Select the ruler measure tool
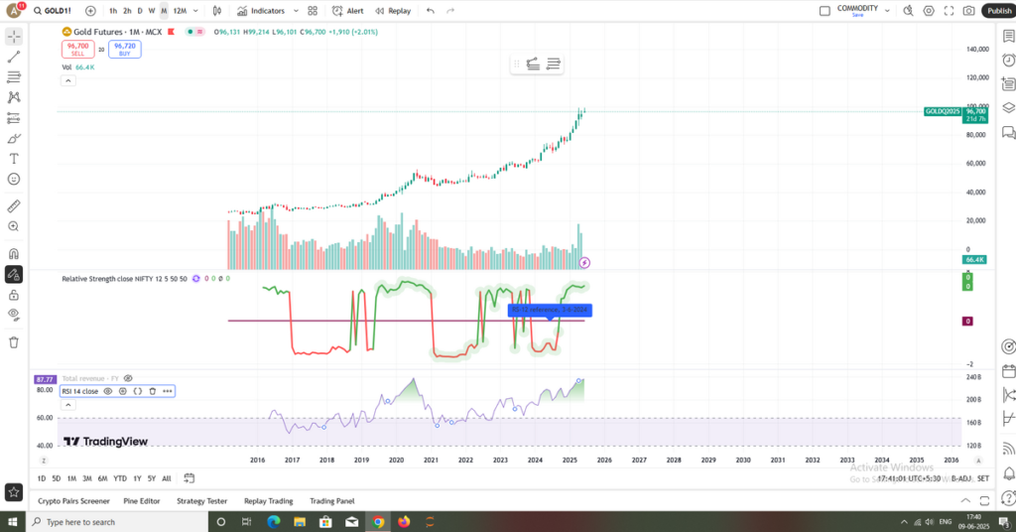This screenshot has width=1016, height=532. (14, 206)
